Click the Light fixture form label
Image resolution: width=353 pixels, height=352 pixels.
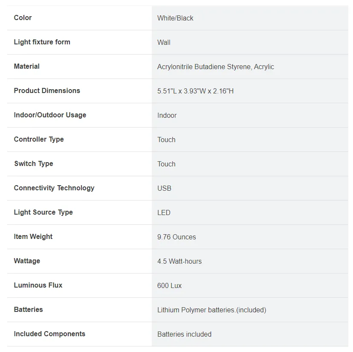point(42,42)
